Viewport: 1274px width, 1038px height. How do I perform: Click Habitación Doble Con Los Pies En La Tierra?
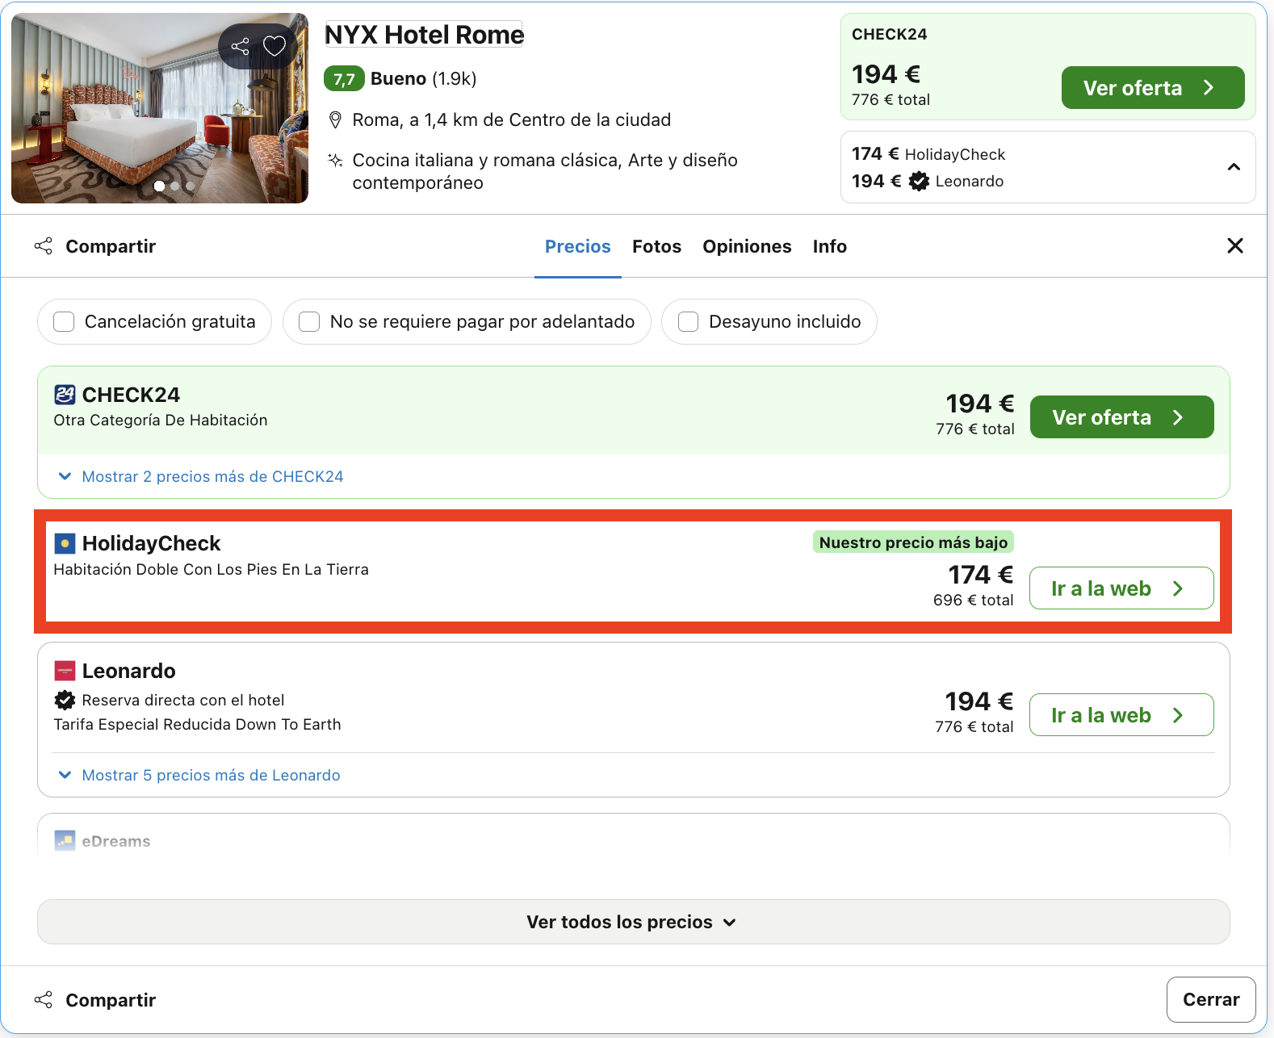[211, 569]
